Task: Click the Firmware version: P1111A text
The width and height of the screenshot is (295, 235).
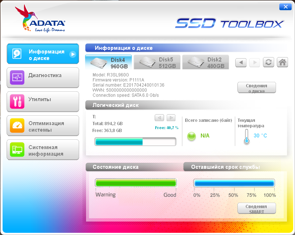Action: tap(119, 80)
